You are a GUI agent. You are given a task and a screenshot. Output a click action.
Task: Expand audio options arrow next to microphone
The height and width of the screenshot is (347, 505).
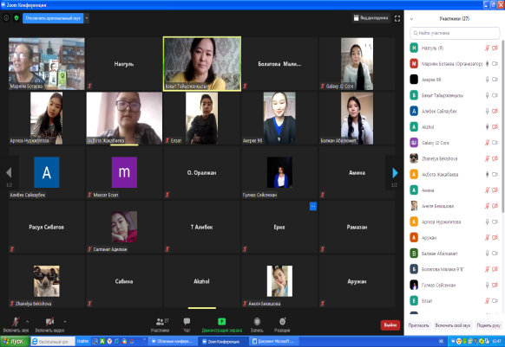tap(28, 321)
